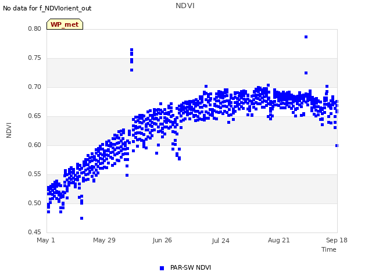Click the May 1 x-axis tick label

pos(46,240)
